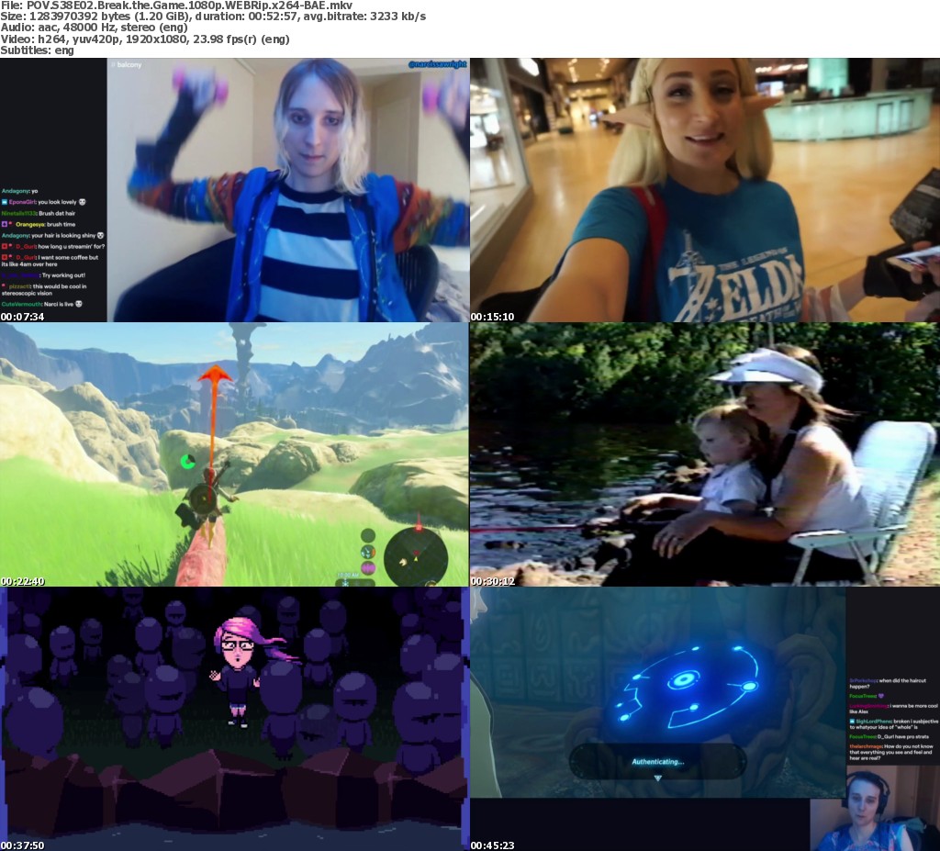Click the chat message 'Try working out!'

43,275
